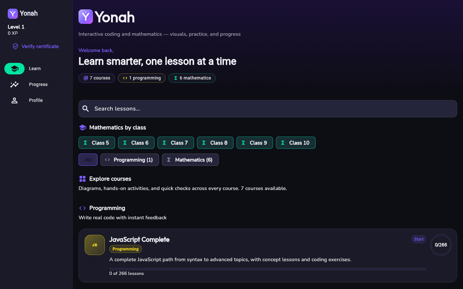Choose Class 9 mathematics
463x289 pixels.
[x=254, y=143]
